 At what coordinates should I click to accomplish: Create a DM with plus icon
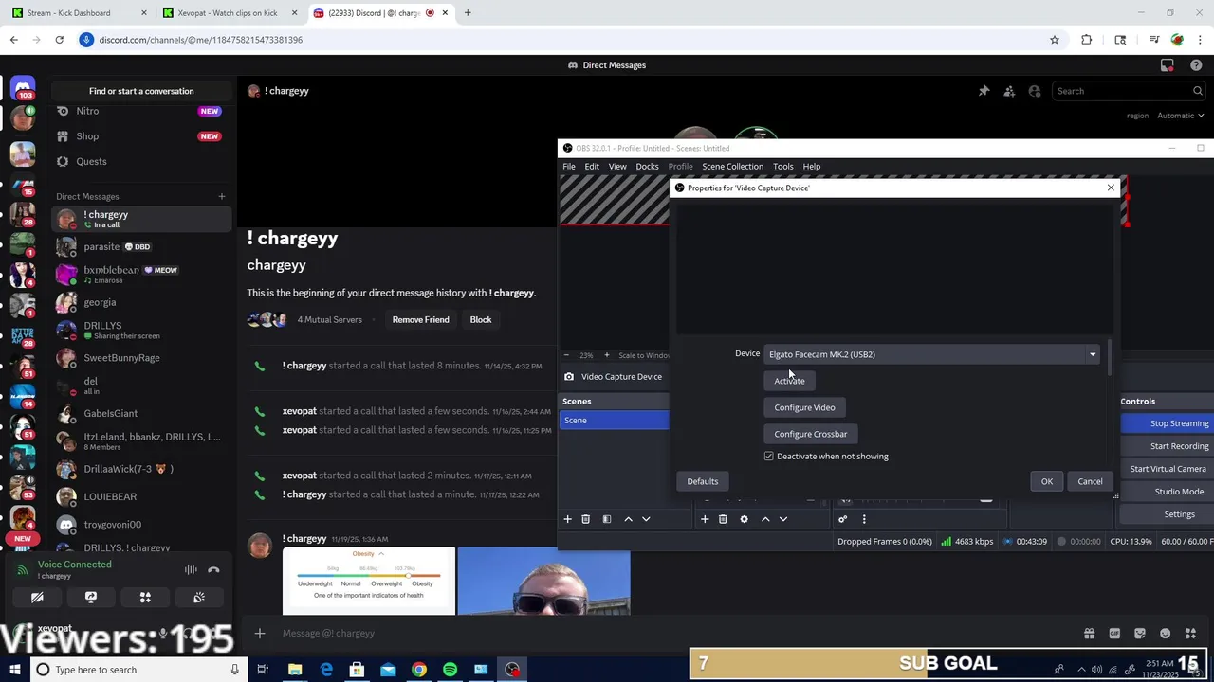[222, 197]
